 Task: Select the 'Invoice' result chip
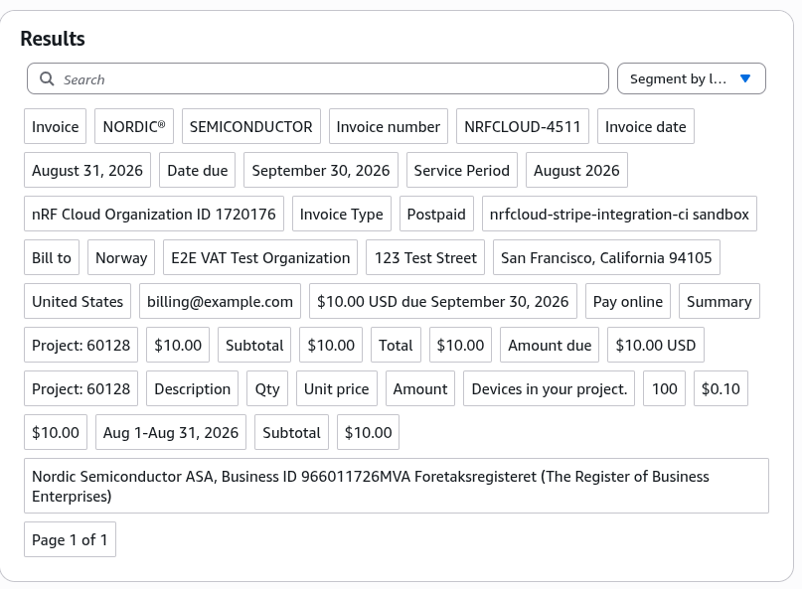(x=56, y=126)
